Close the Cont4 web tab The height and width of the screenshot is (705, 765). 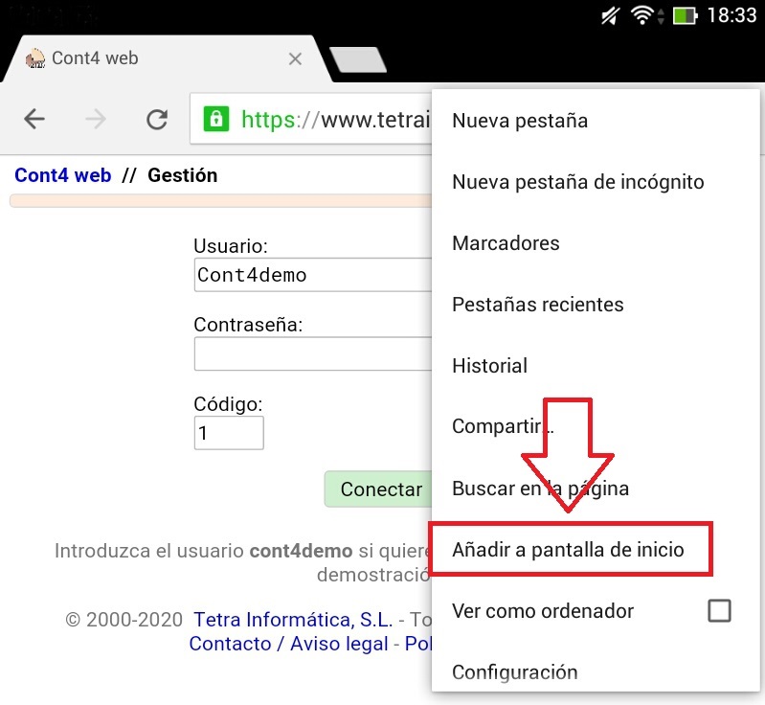click(295, 58)
